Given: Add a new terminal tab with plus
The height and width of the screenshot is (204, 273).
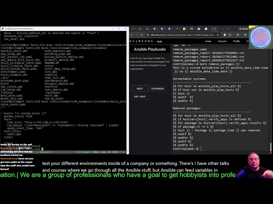Looking at the screenshot, I should [x=189, y=45].
